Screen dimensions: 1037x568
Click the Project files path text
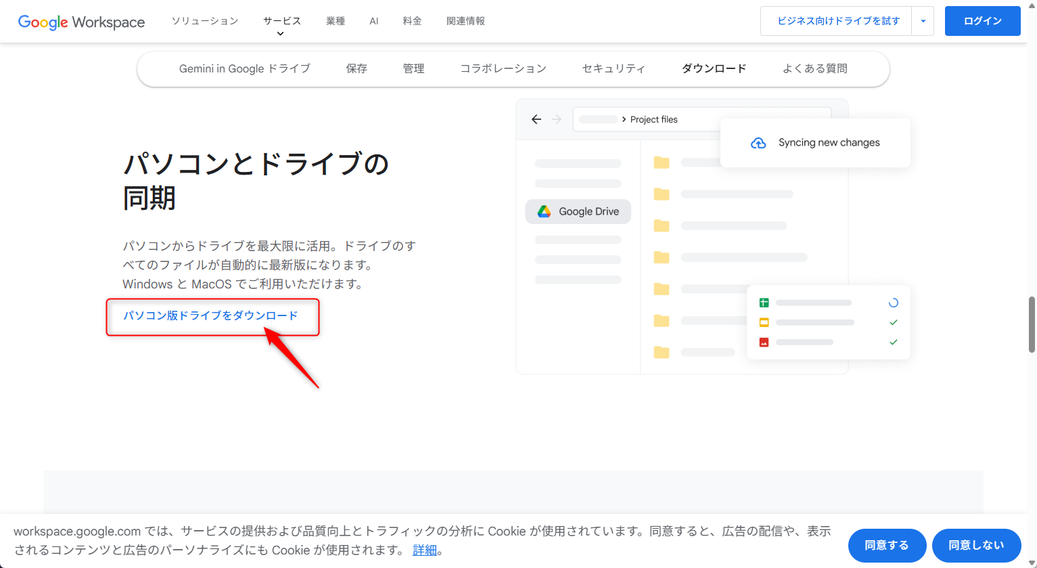[x=653, y=119]
